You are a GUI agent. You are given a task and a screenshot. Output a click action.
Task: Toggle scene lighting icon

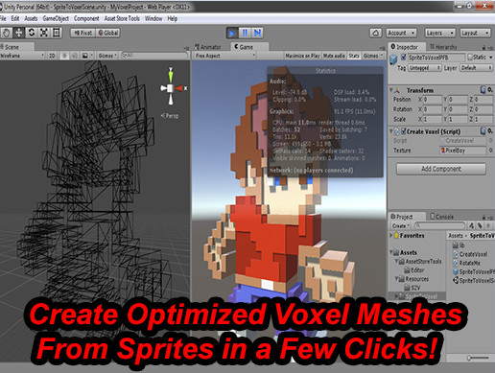pos(64,56)
